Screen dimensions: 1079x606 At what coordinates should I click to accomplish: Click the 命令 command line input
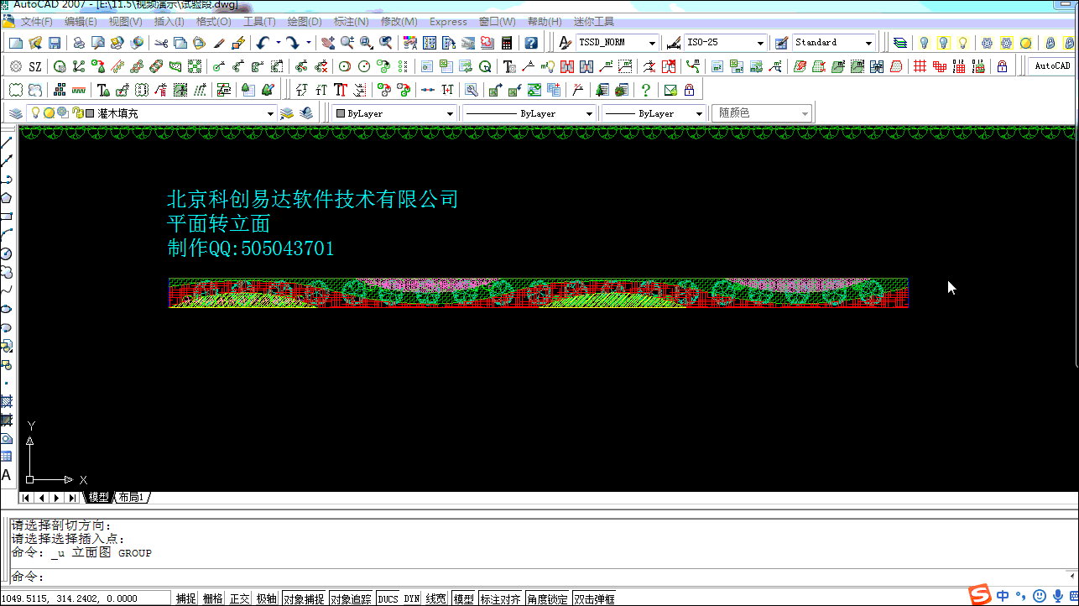(x=537, y=577)
